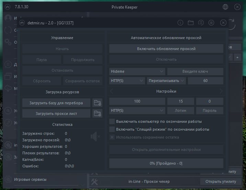The width and height of the screenshot is (246, 190).
Task: Click the rightmost list menu icon in title bar
Action: click(211, 23)
